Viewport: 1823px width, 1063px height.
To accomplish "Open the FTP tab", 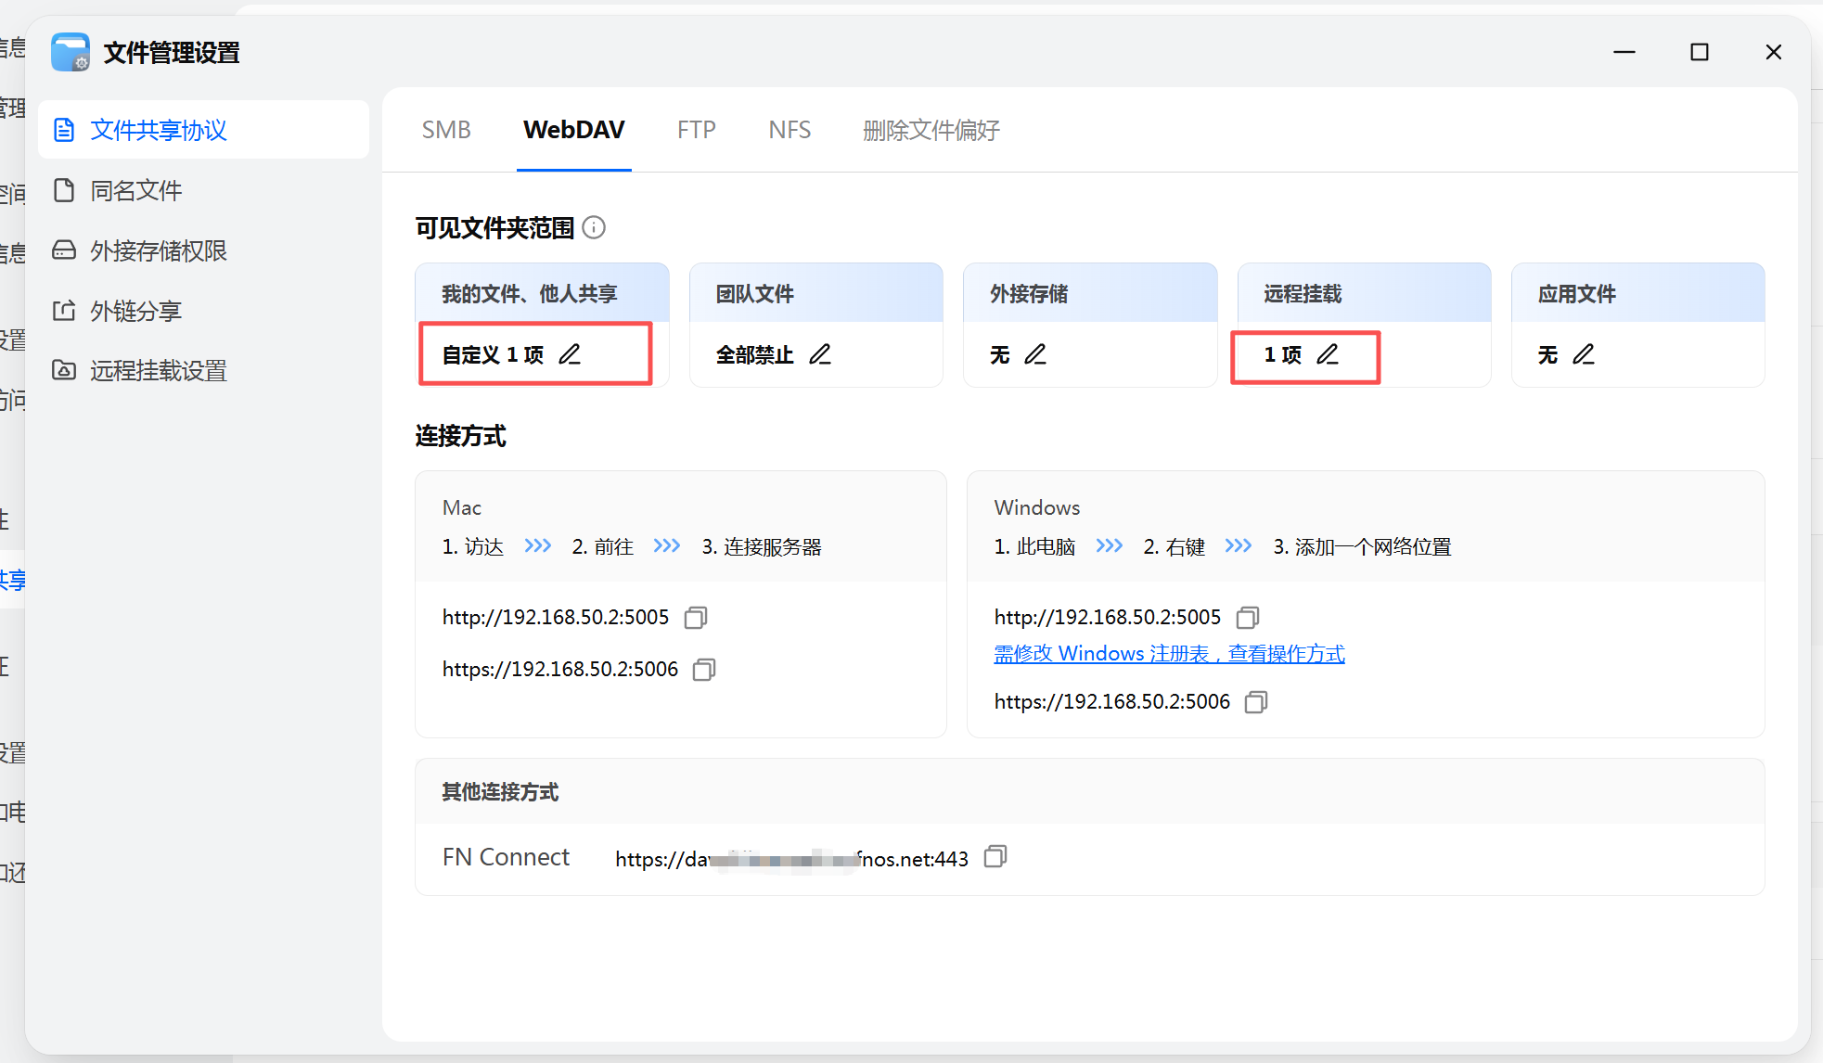I will (696, 130).
